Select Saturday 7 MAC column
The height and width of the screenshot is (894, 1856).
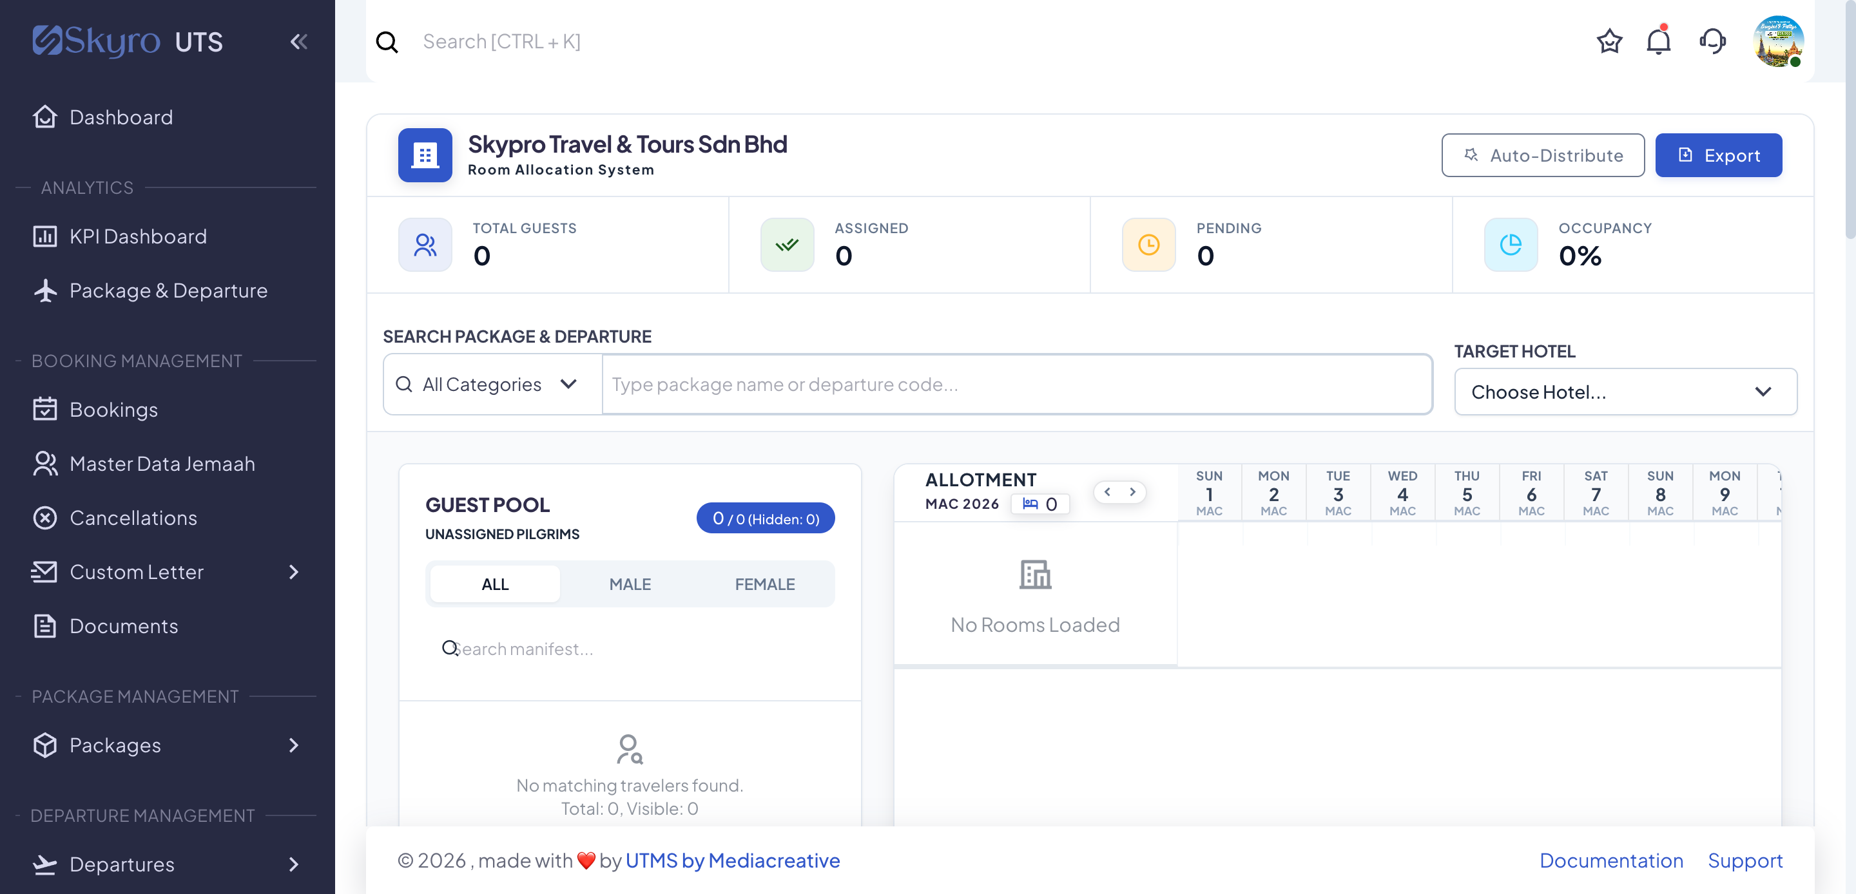1596,493
